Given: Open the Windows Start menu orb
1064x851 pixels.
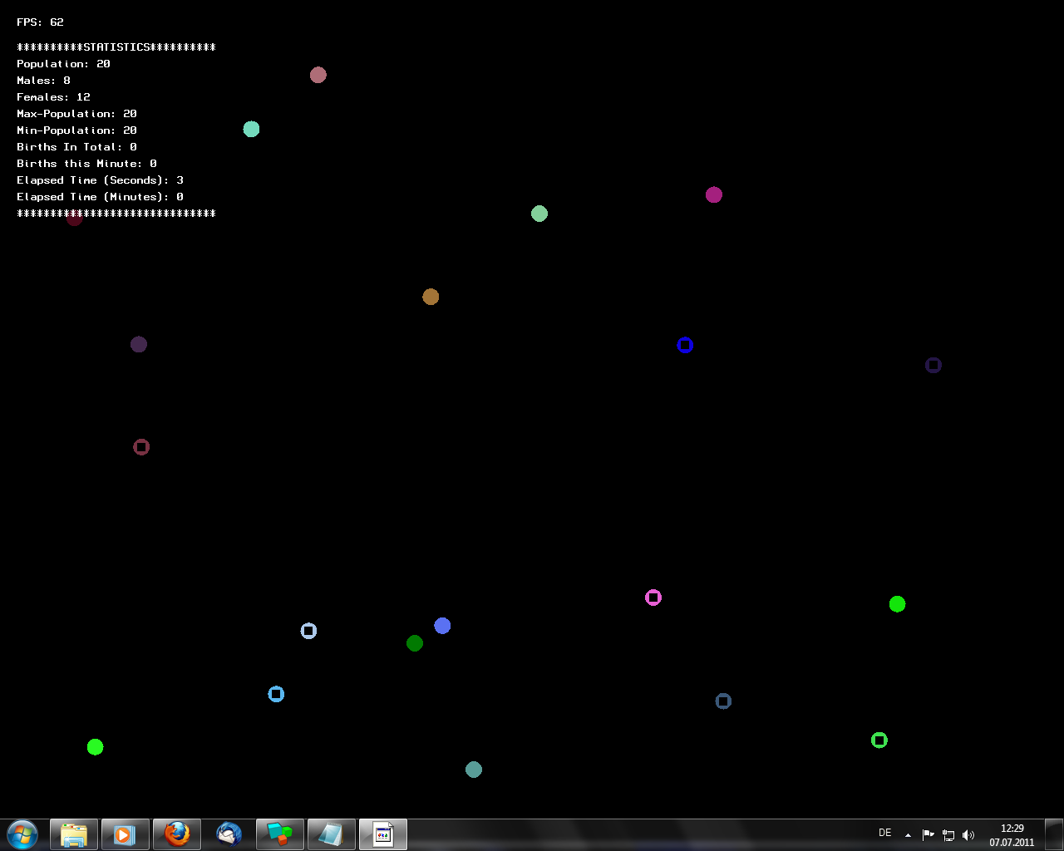Looking at the screenshot, I should 22,834.
